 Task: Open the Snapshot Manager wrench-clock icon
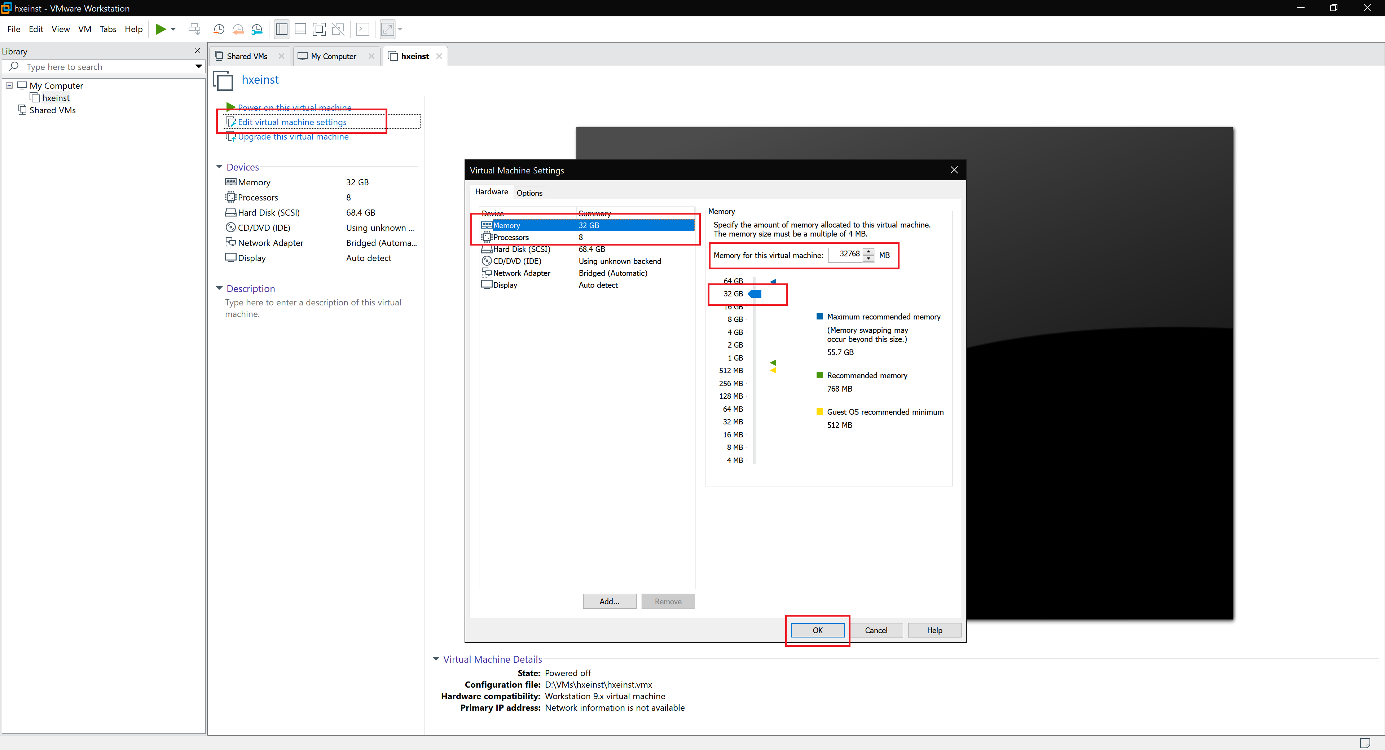tap(257, 29)
